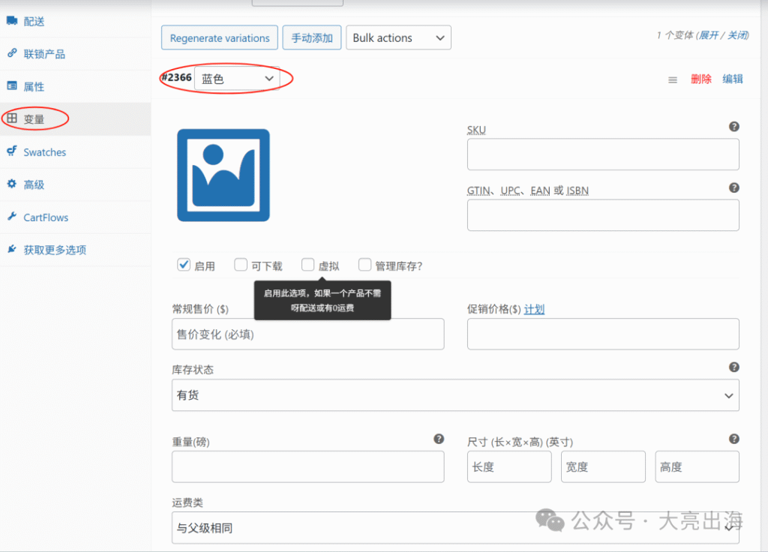Viewport: 768px width, 552px height.
Task: Focus the GTIN, UPC, EAN input field
Action: coord(603,215)
